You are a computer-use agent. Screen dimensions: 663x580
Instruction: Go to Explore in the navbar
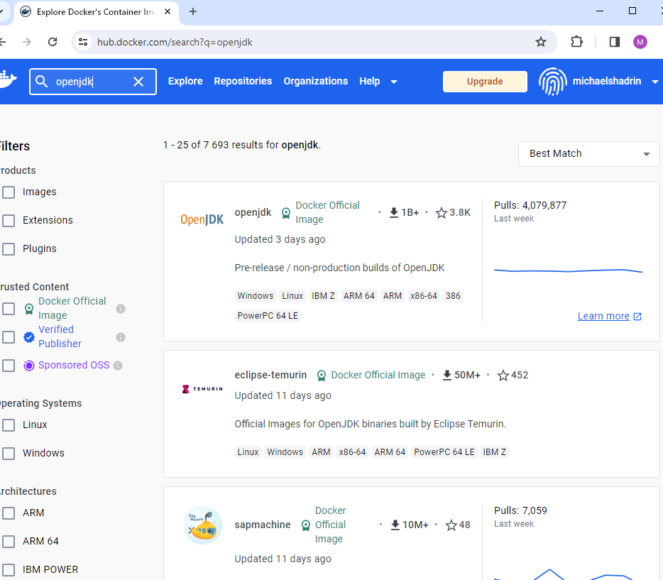(x=185, y=81)
